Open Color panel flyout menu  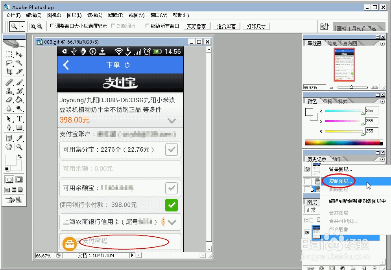point(382,101)
